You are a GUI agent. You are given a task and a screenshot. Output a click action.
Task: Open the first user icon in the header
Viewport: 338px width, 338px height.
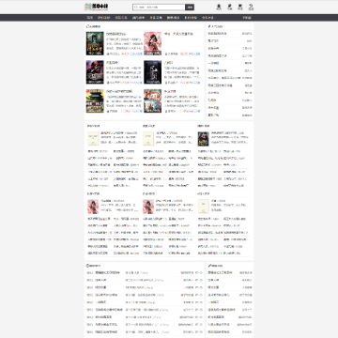coord(219,7)
